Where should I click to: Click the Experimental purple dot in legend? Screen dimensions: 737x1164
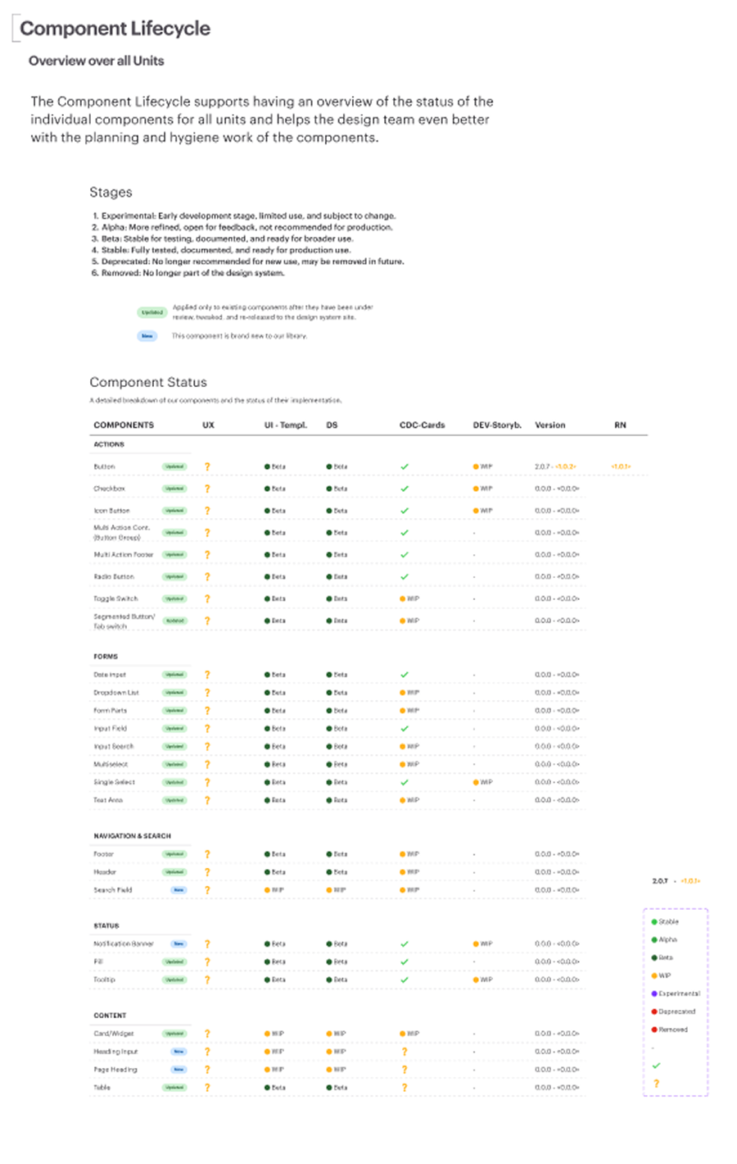(x=654, y=993)
